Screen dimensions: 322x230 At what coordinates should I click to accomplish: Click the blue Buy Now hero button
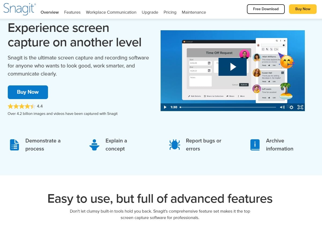[28, 92]
